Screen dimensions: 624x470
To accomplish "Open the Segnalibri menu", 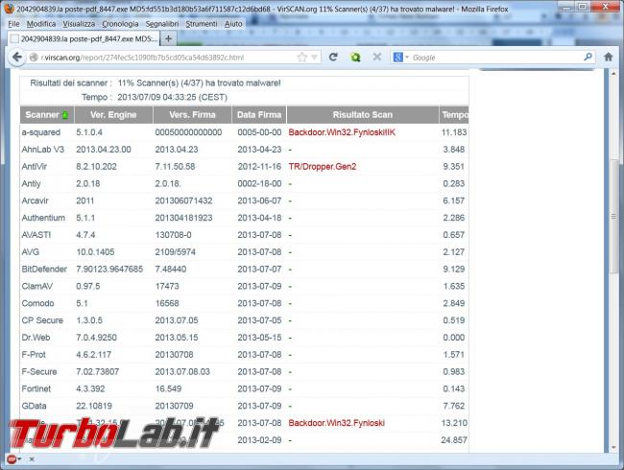I will 162,24.
